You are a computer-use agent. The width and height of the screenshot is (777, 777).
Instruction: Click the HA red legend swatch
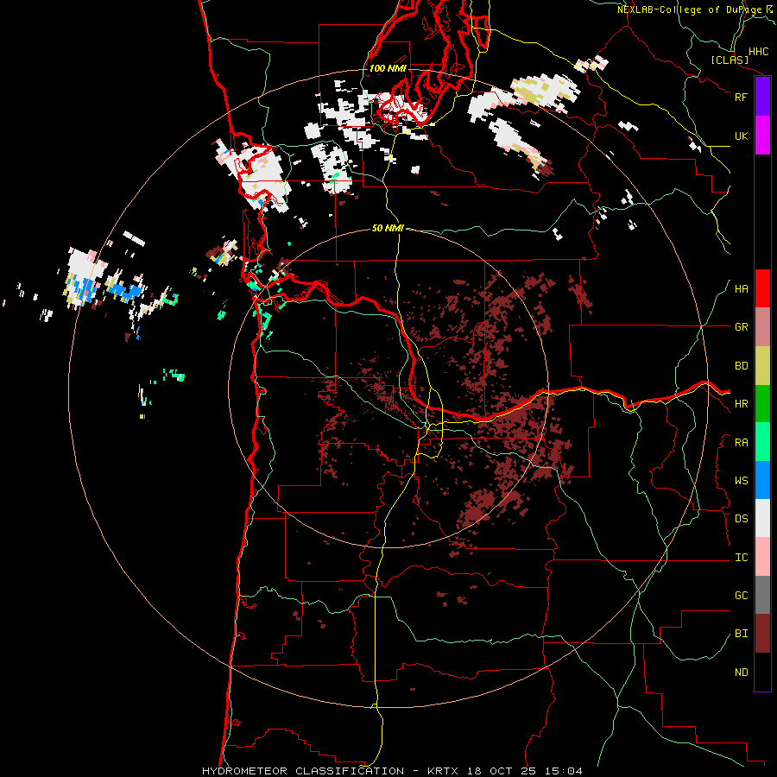(762, 288)
